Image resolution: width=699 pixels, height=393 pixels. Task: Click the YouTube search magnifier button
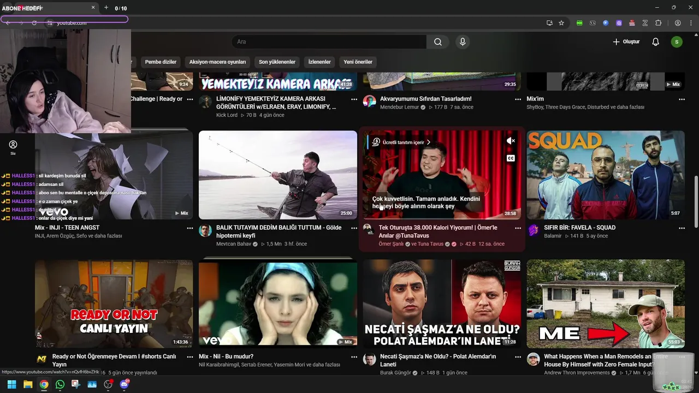(x=438, y=42)
